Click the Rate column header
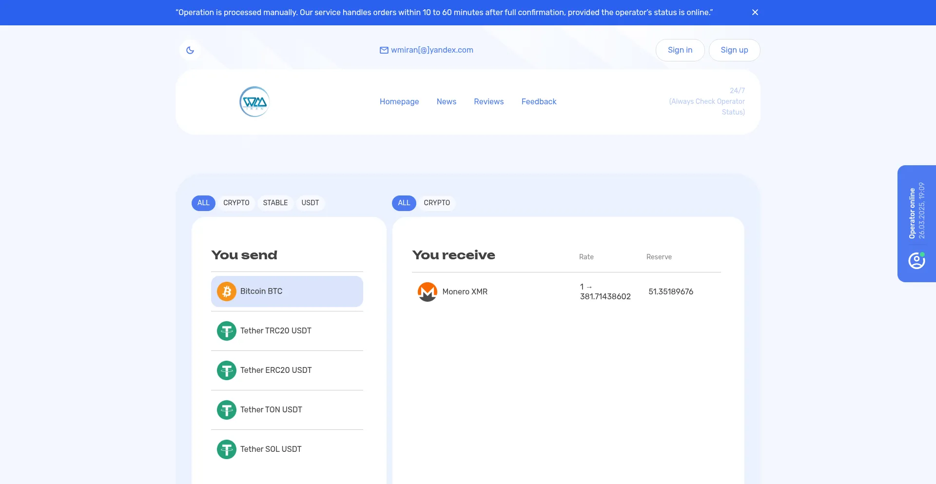 point(586,257)
